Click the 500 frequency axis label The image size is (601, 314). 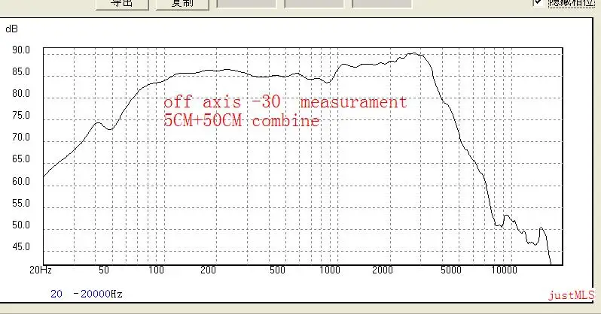pyautogui.click(x=277, y=270)
